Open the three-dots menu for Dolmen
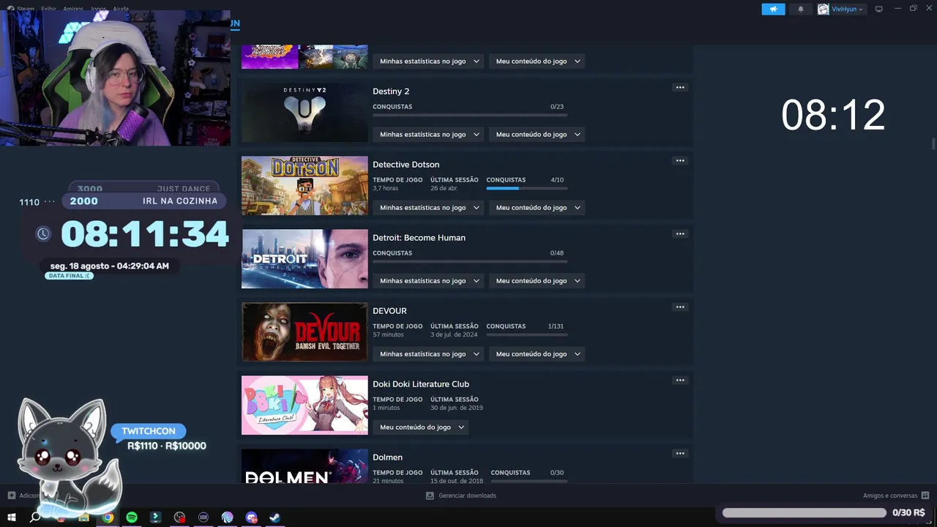 pos(680,453)
